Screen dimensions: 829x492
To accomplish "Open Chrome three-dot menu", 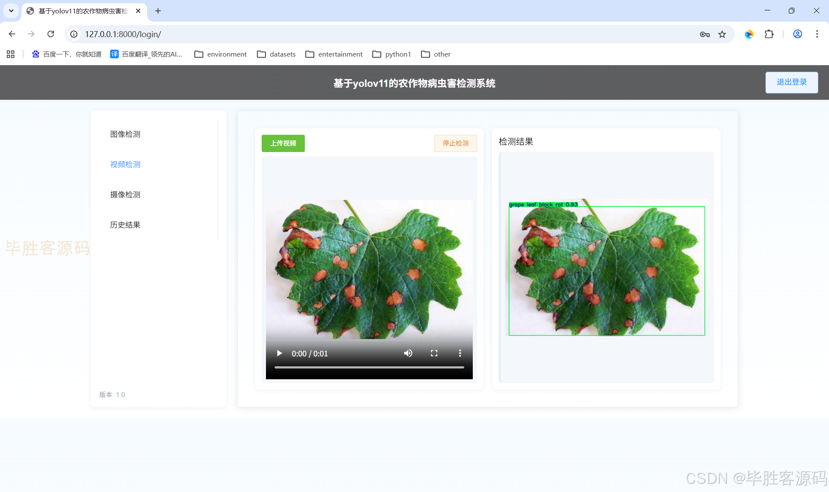I will pyautogui.click(x=817, y=34).
